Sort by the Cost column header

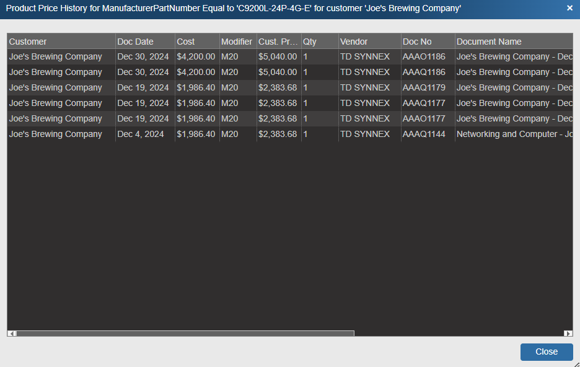tap(197, 42)
